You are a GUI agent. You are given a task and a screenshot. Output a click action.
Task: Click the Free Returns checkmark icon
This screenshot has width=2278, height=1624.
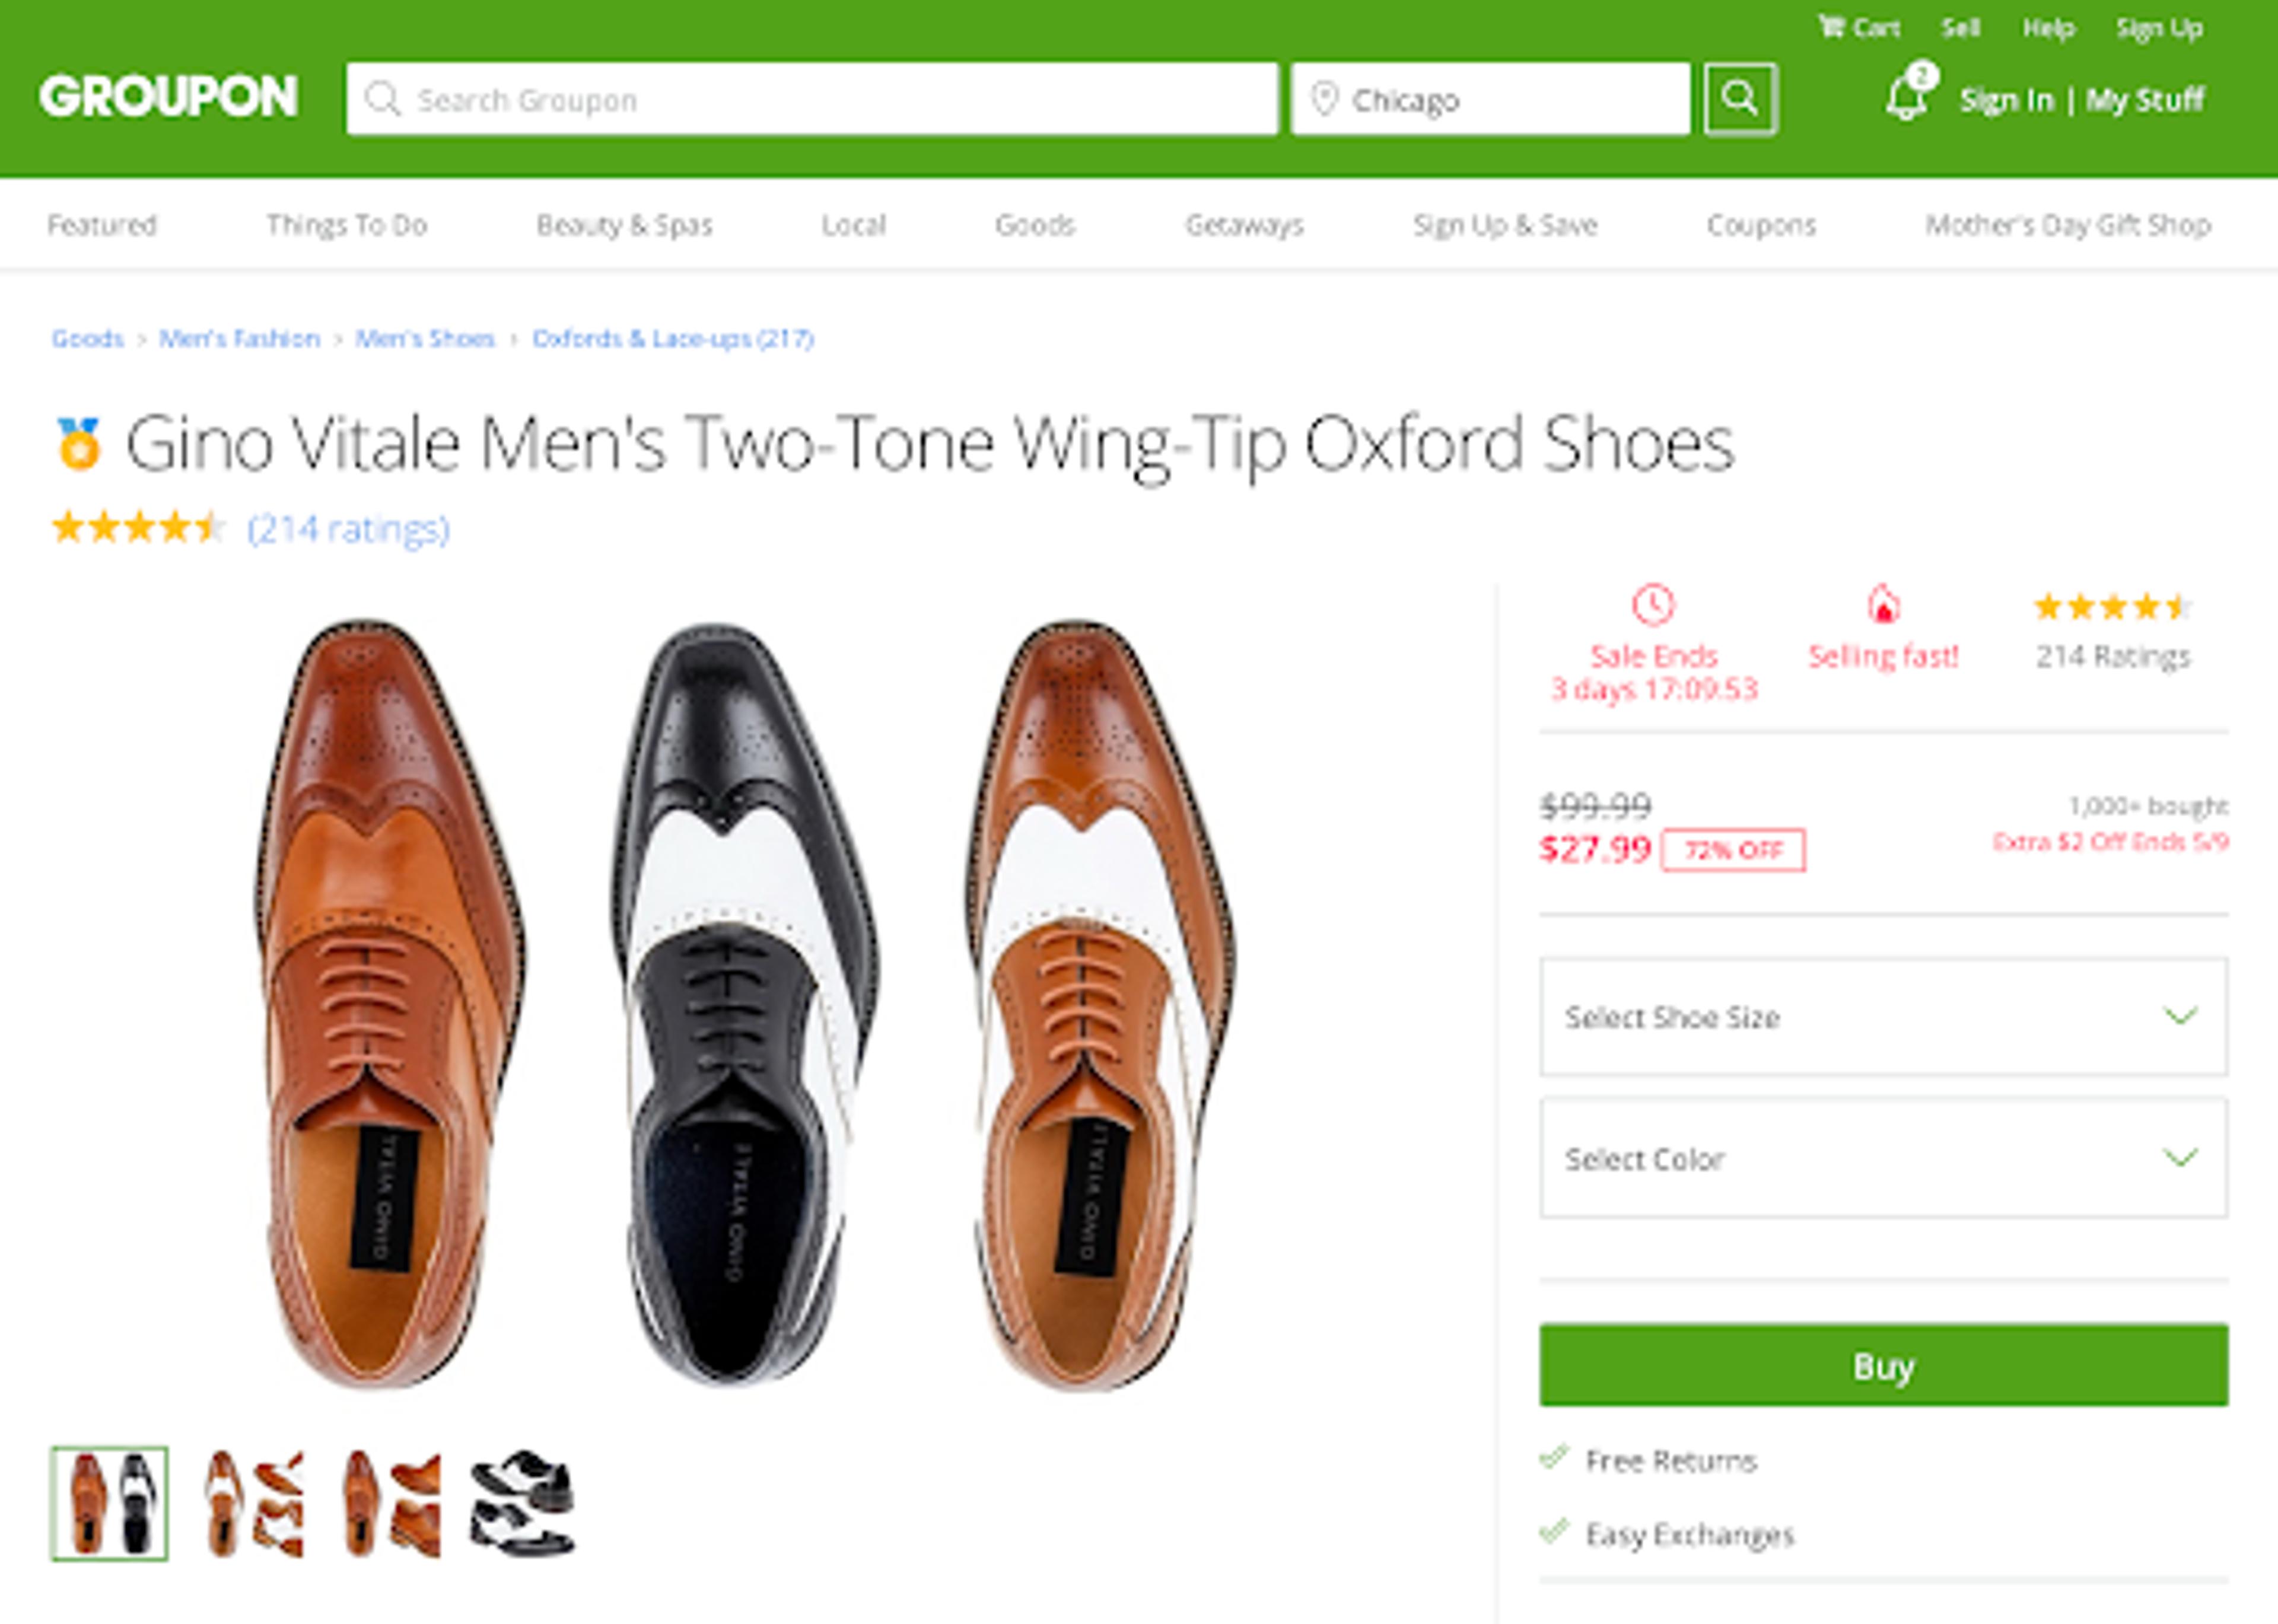pos(1556,1459)
